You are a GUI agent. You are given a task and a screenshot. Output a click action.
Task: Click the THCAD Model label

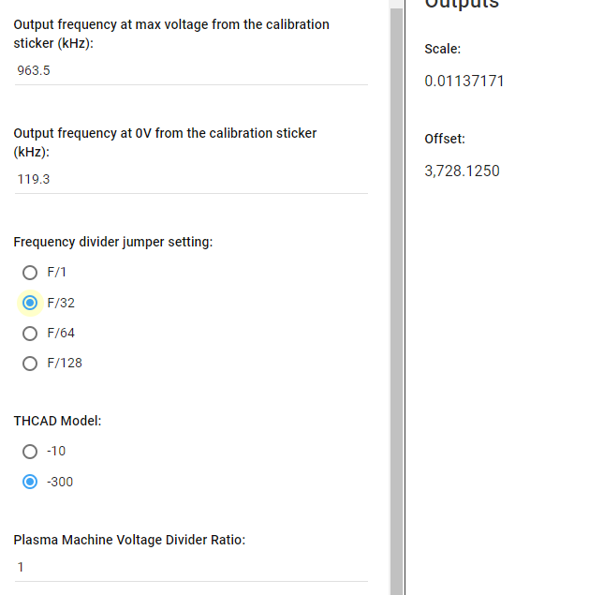[57, 421]
